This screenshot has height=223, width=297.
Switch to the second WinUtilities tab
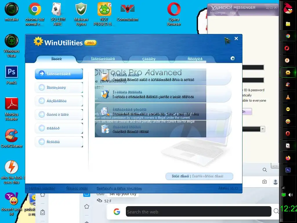[x=103, y=59]
